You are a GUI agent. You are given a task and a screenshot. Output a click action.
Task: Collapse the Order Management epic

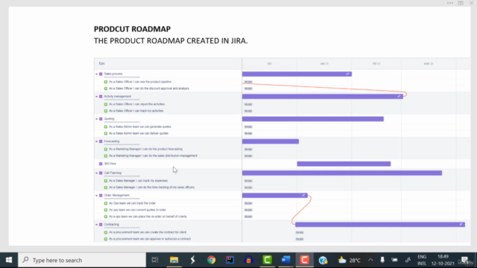[97, 195]
